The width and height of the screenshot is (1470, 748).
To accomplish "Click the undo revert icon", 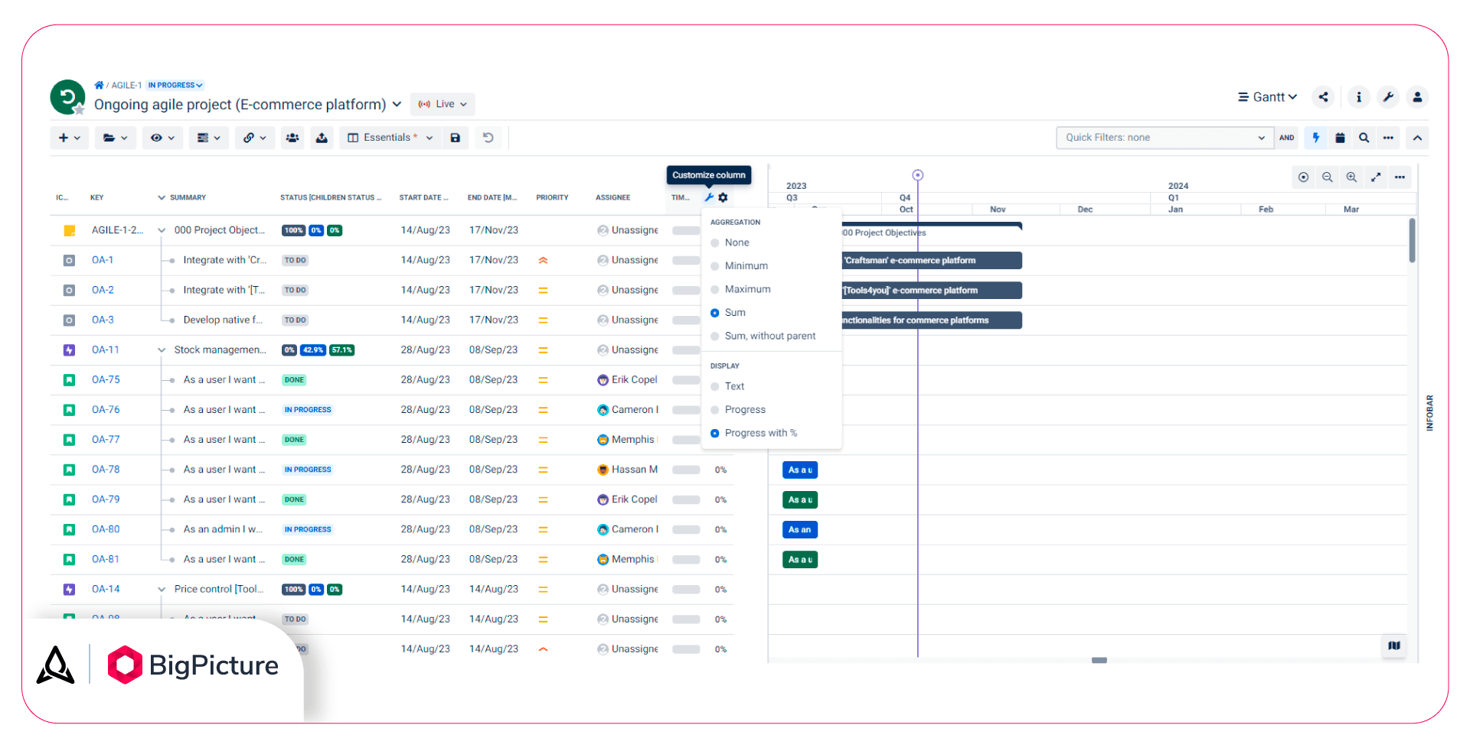I will 488,138.
